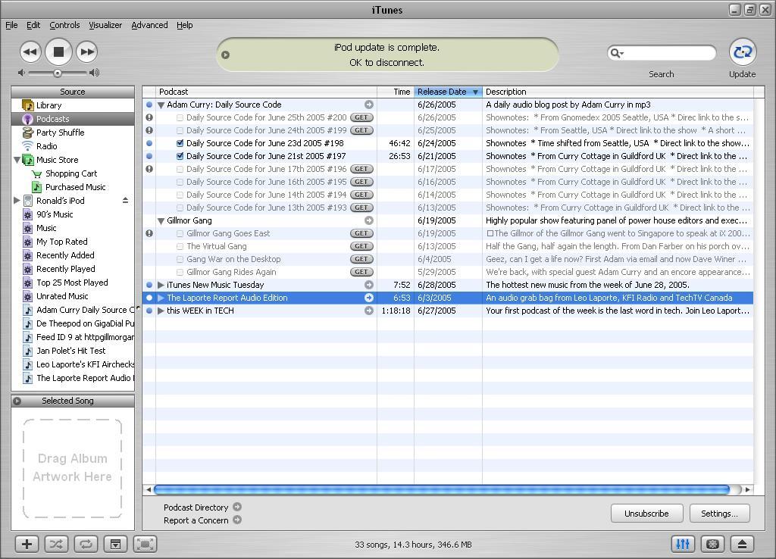
Task: Click the visualizer flower icon button
Action: coord(712,544)
